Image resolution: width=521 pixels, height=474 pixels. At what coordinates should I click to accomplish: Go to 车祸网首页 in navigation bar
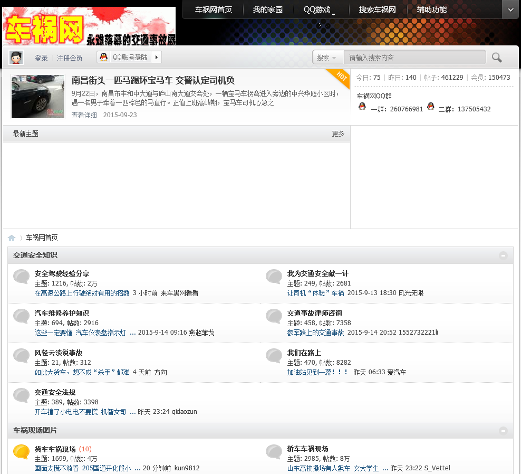[214, 10]
